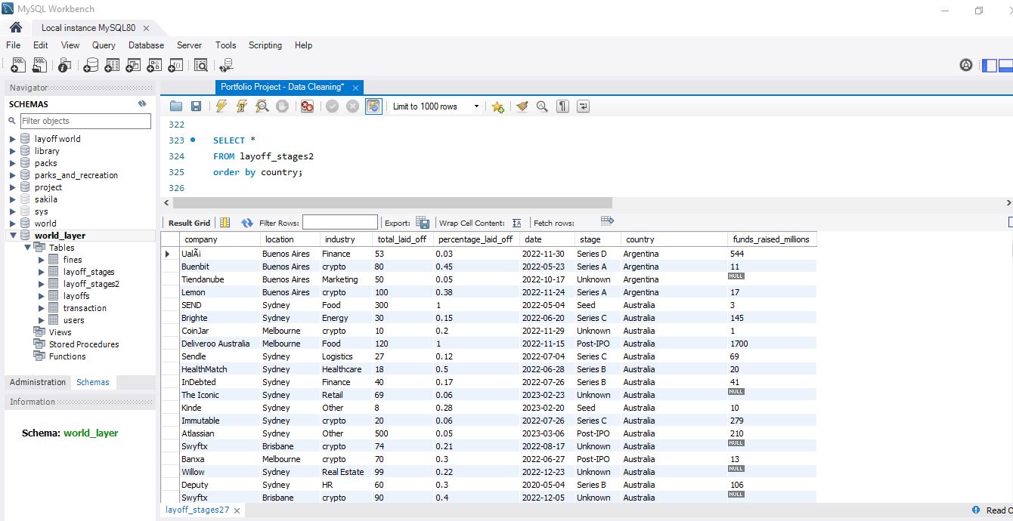
Task: Expand the library schema
Action: 12,151
